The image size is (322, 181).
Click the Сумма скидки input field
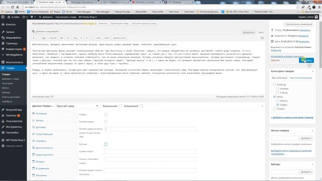[x=150, y=151]
